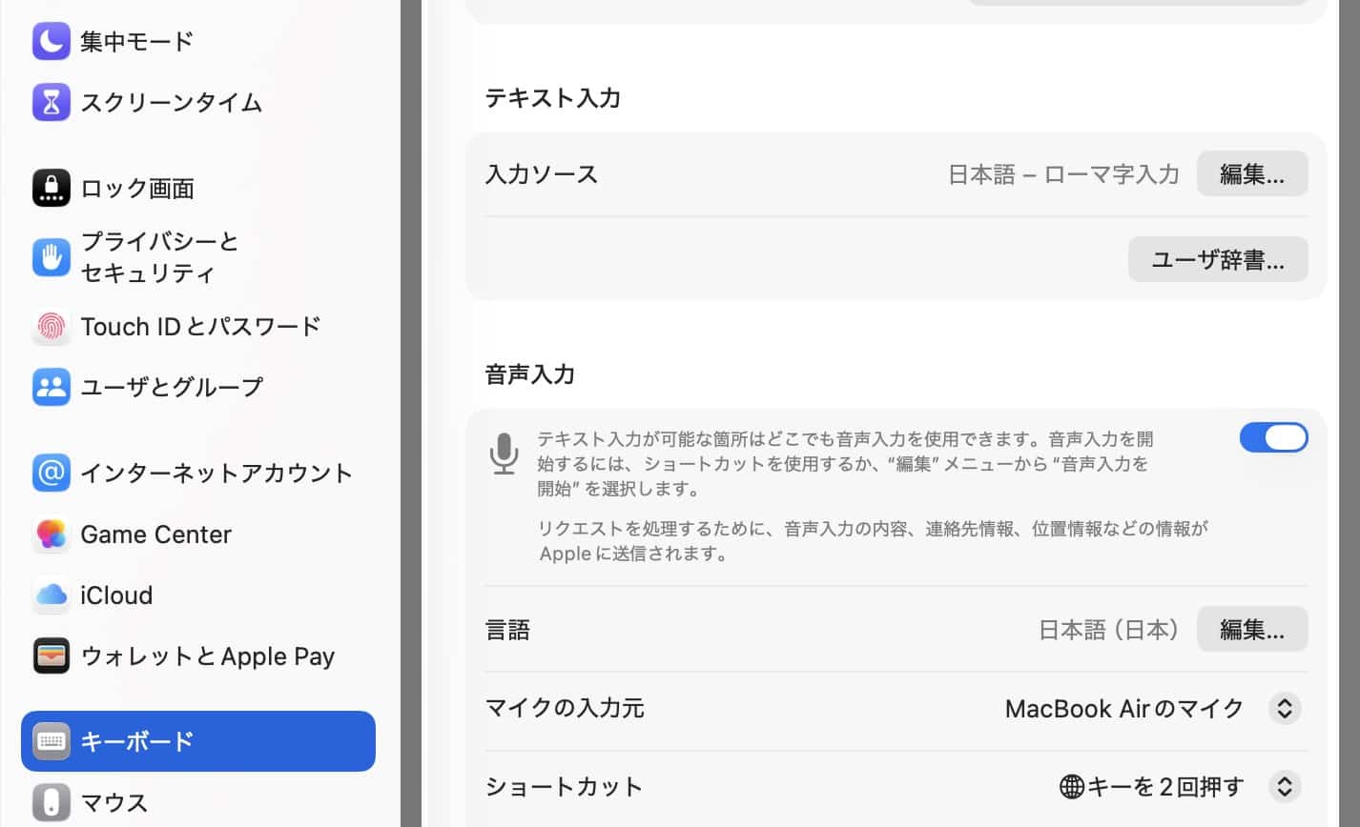Select キーボード in the sidebar

[x=198, y=741]
